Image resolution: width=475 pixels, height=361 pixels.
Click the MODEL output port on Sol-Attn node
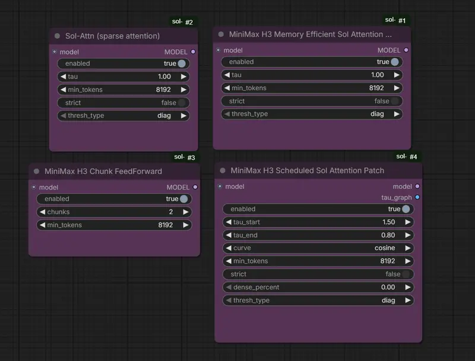[193, 52]
